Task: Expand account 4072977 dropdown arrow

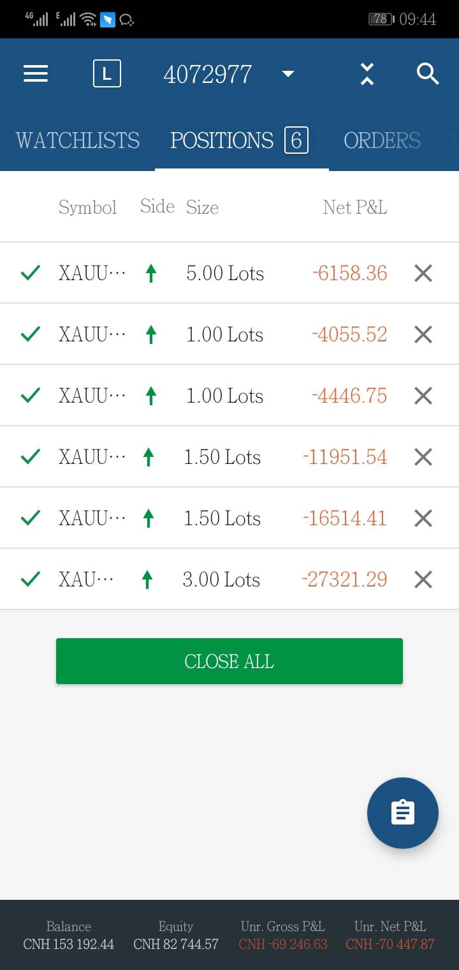Action: coord(288,74)
